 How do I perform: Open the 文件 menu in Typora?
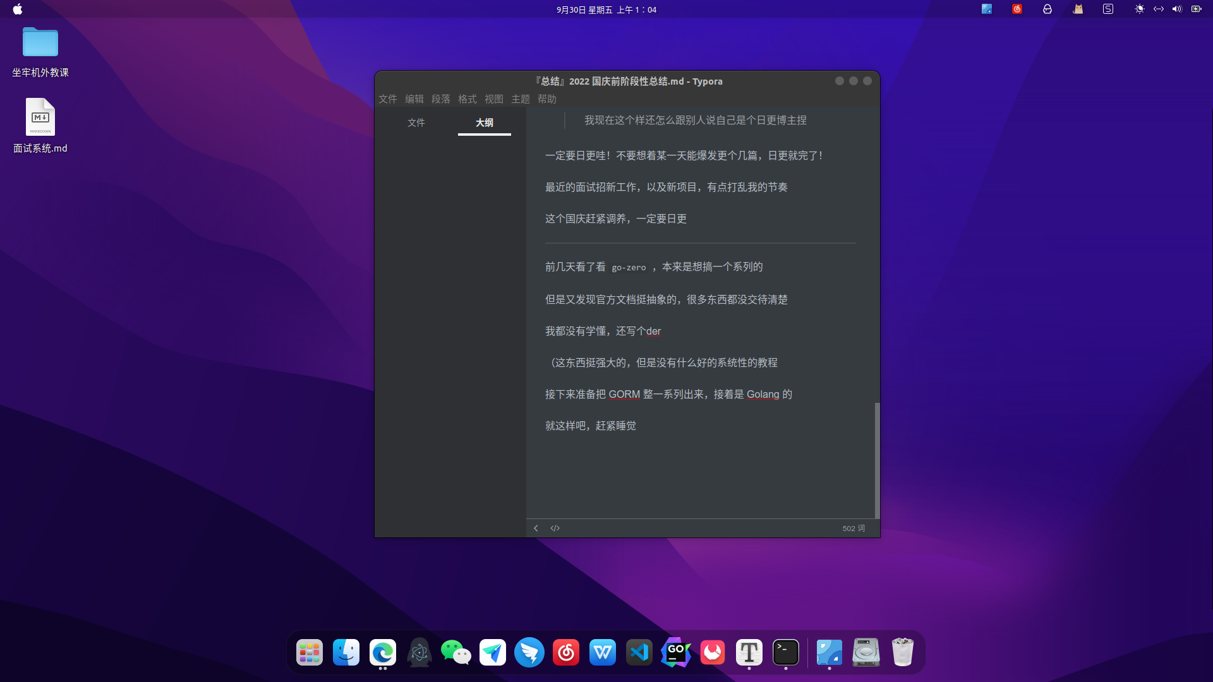coord(388,99)
